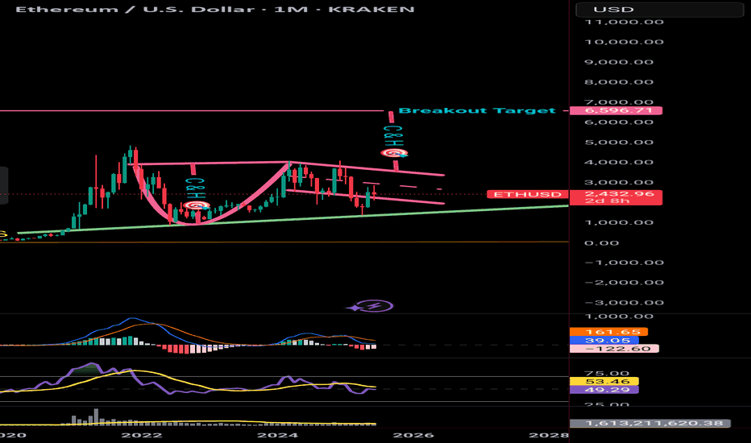The image size is (751, 443).
Task: Click the target emoji below Breakout Target
Action: click(x=394, y=153)
